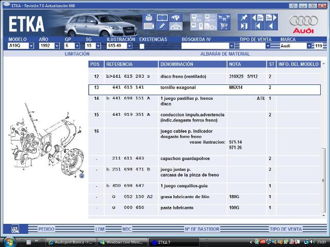Image resolution: width=330 pixels, height=247 pixels.
Task: Click the BÚSQUEDA IV input field
Action: [205, 46]
